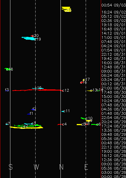Click the green c10 event marker

click(x=83, y=118)
